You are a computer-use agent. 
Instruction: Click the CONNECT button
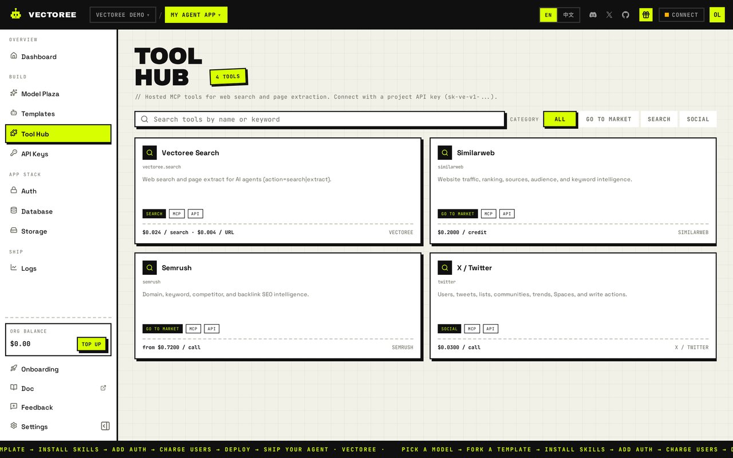click(x=681, y=15)
